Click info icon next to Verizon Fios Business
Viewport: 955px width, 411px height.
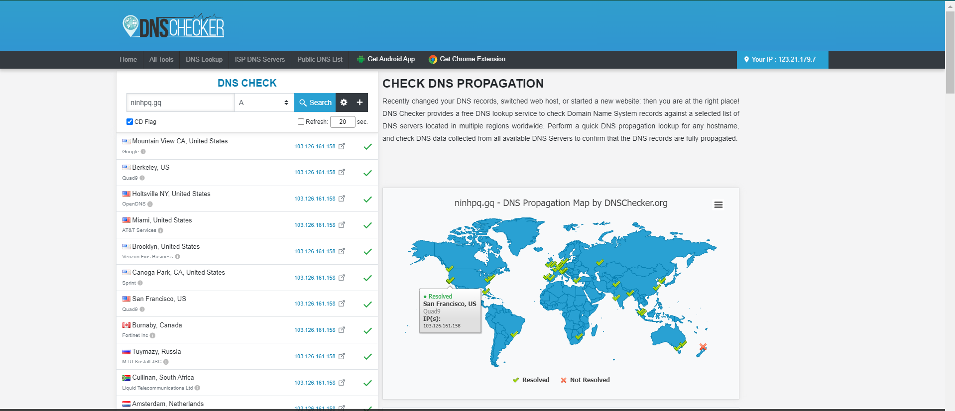(x=177, y=257)
